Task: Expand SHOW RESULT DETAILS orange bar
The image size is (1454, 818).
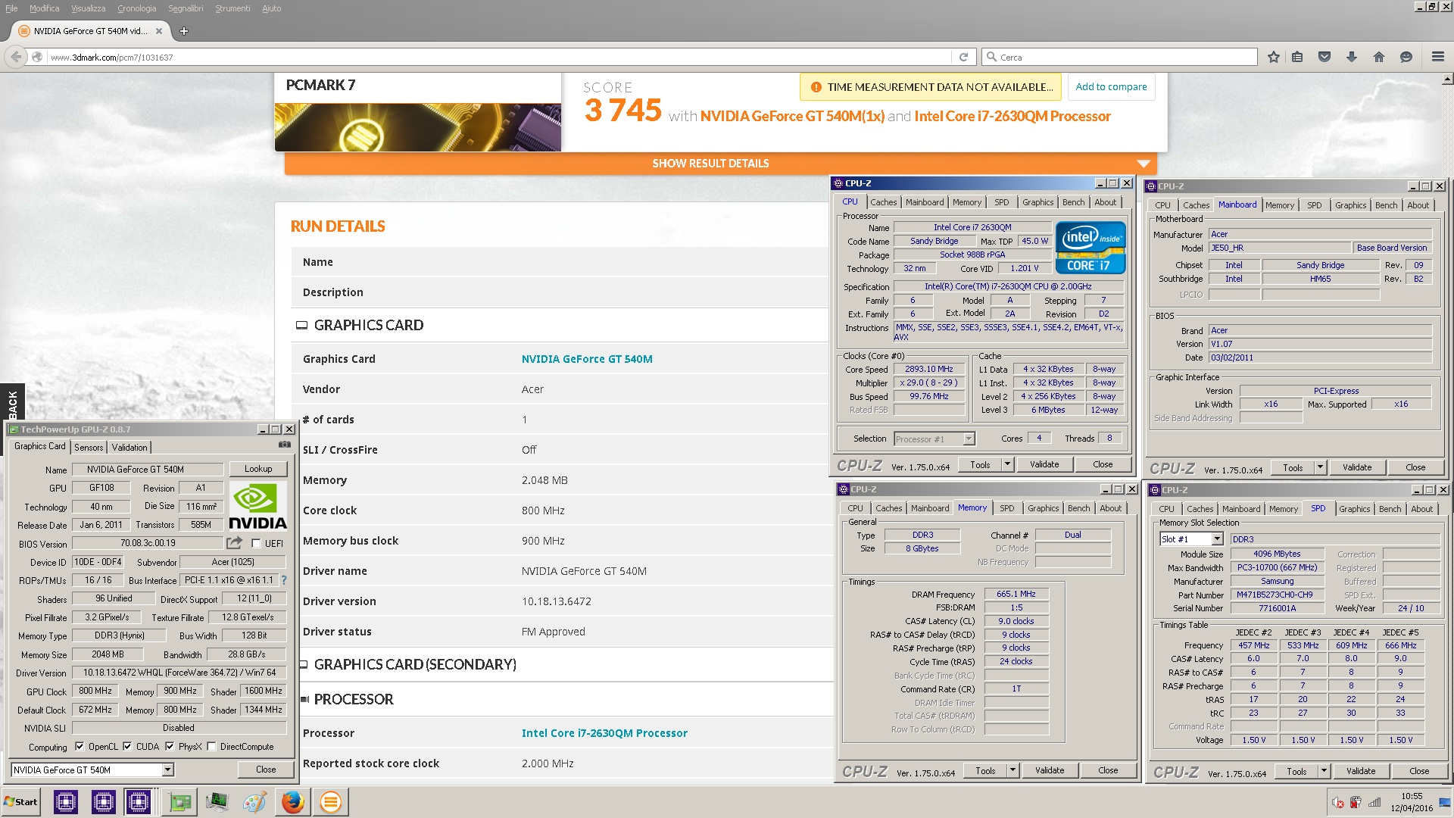Action: pyautogui.click(x=720, y=164)
